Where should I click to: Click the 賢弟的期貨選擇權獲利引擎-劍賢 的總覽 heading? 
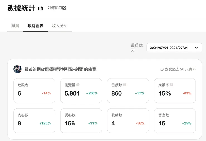(x=60, y=69)
